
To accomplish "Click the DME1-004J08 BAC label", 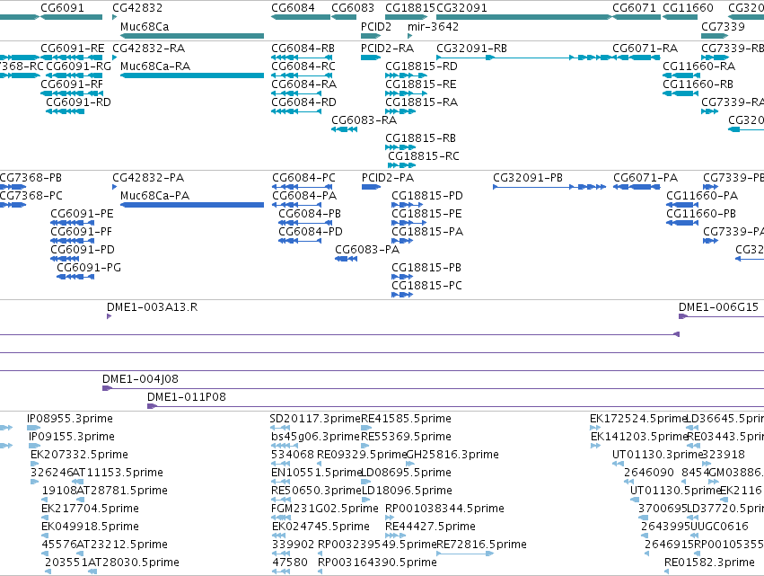I will click(140, 379).
